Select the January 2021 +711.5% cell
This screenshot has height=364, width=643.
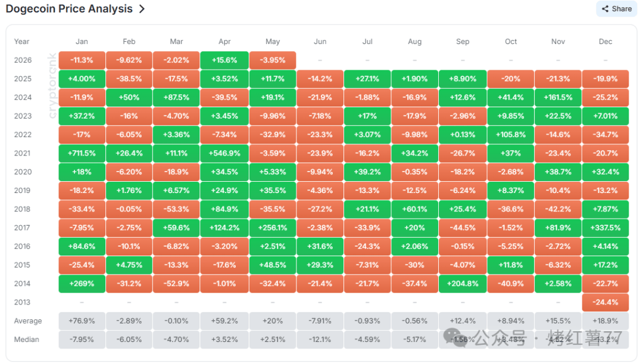(x=82, y=153)
